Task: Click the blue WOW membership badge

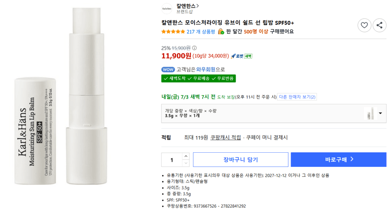Action: click(168, 70)
